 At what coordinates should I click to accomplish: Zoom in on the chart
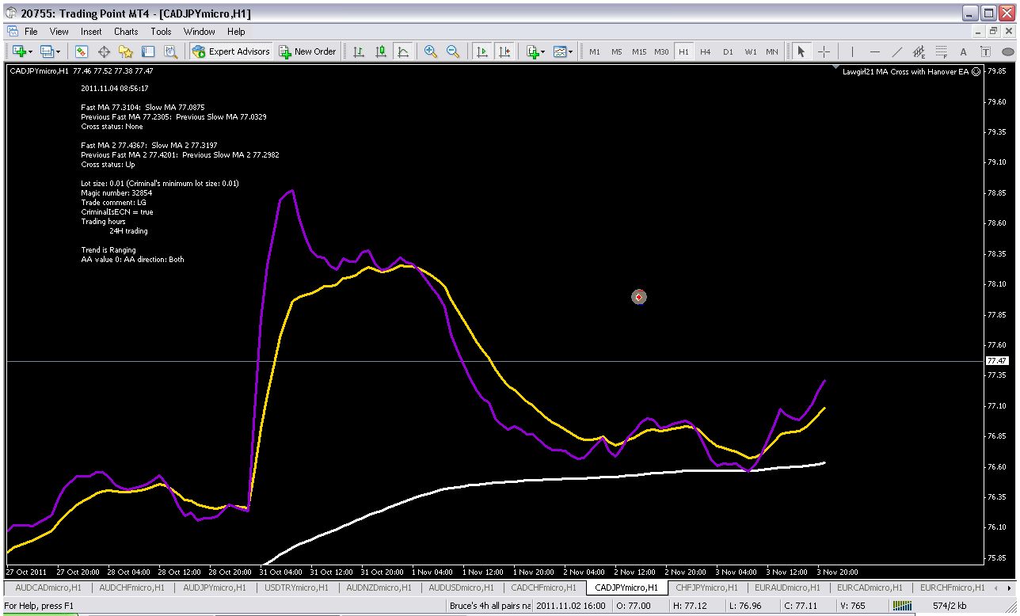[x=431, y=51]
